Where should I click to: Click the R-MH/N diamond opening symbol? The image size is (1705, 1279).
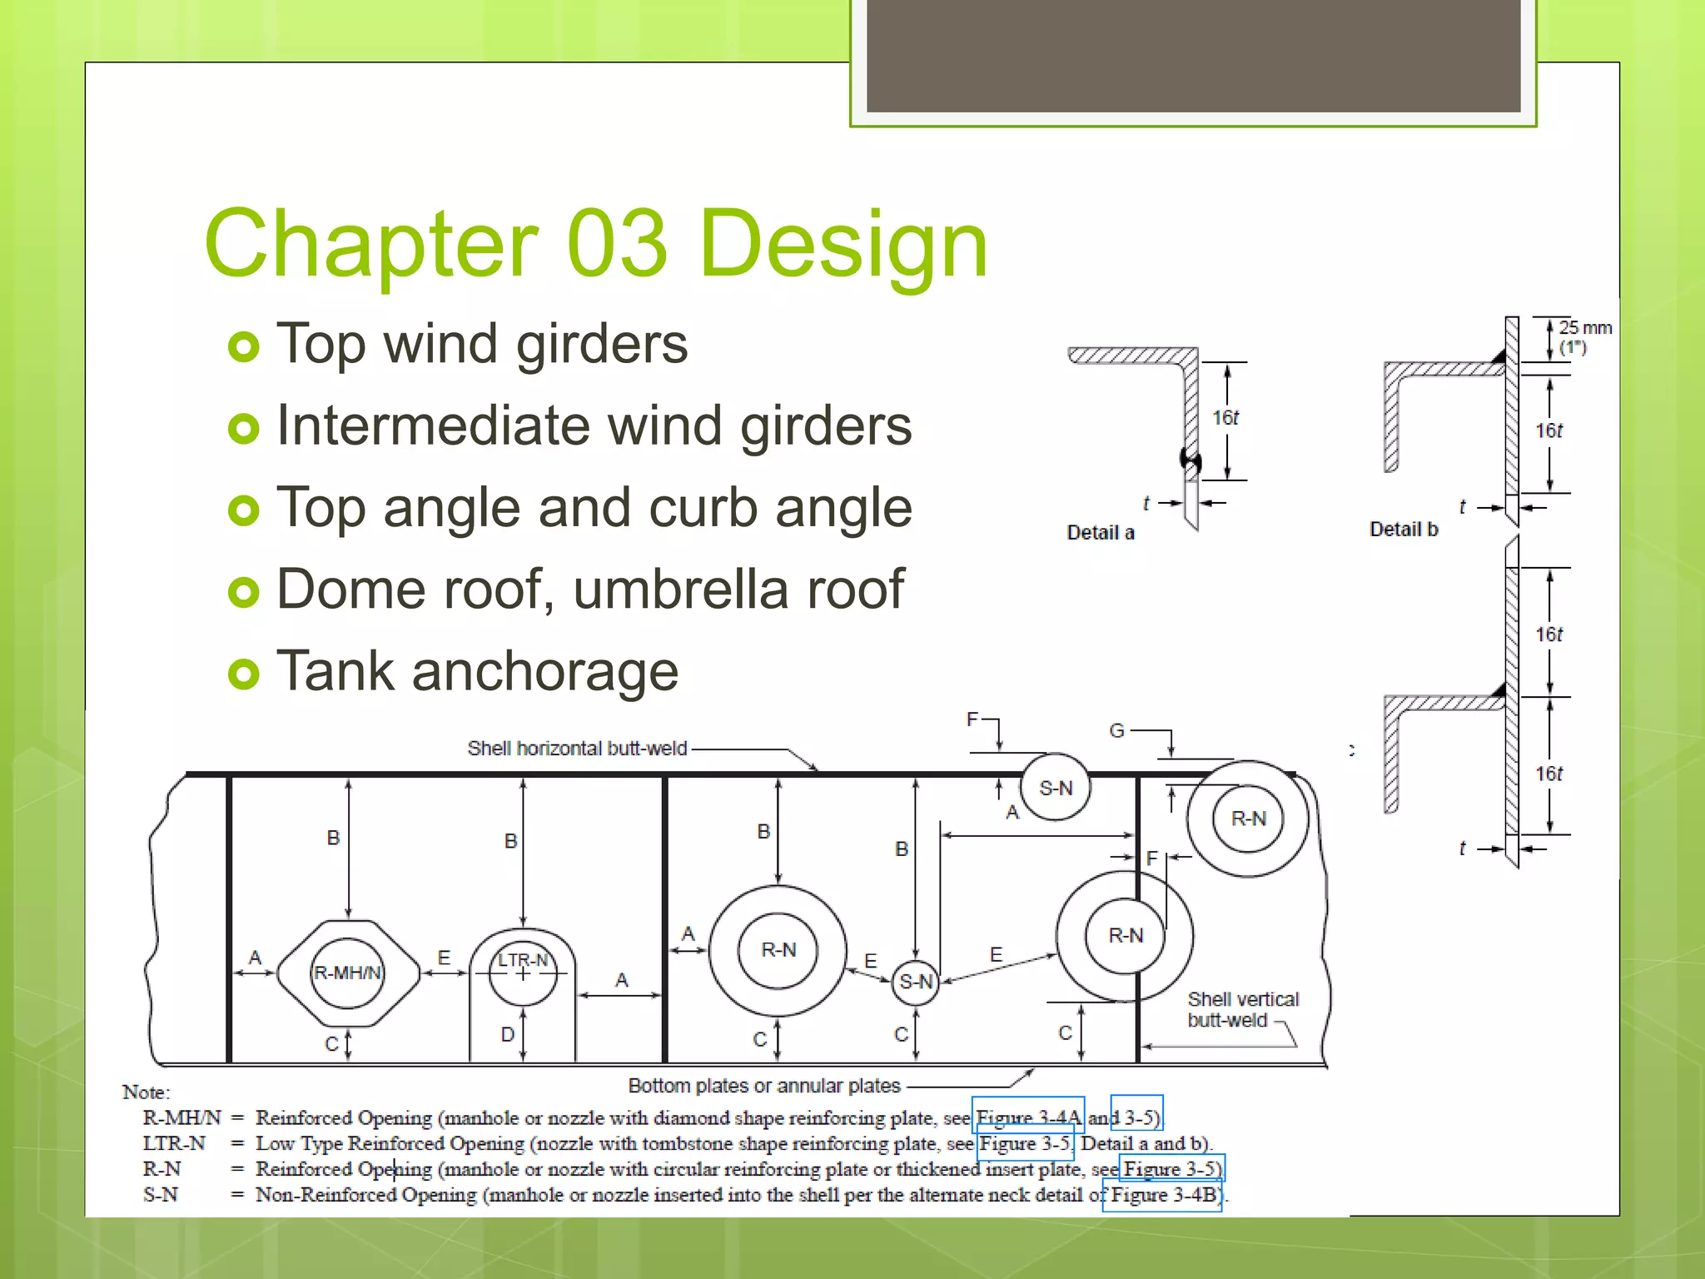point(348,973)
